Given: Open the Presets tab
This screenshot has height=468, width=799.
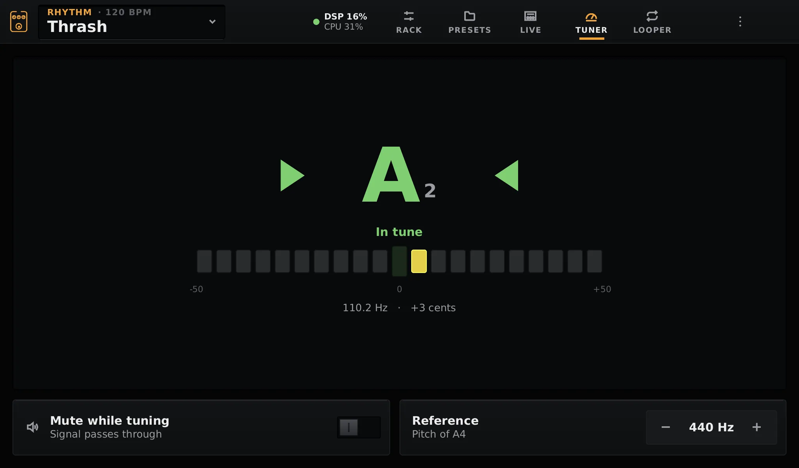Looking at the screenshot, I should (x=470, y=22).
